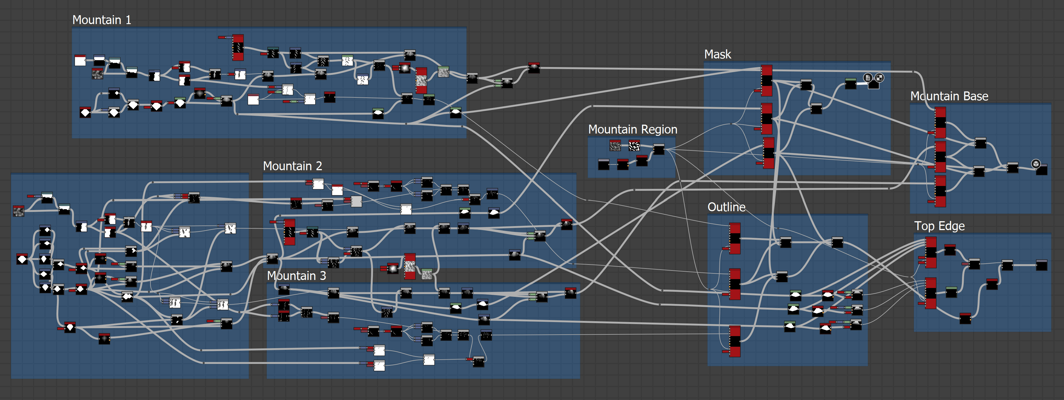Viewport: 1064px width, 400px height.
Task: Select the tall red rocky-texture node in Mountain 1
Action: pos(421,81)
